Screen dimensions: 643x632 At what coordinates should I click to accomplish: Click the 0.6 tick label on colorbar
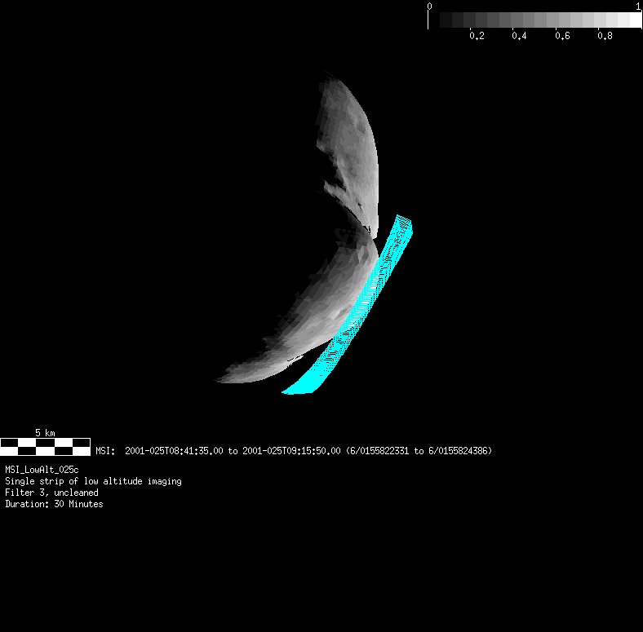tap(562, 36)
